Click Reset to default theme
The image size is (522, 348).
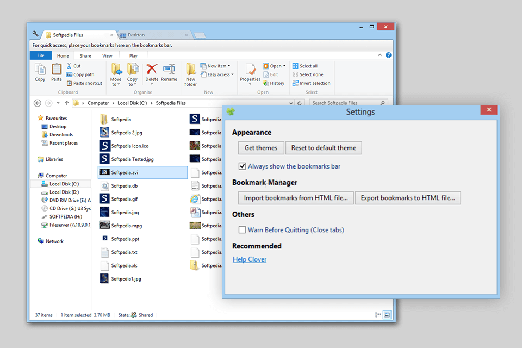click(324, 148)
